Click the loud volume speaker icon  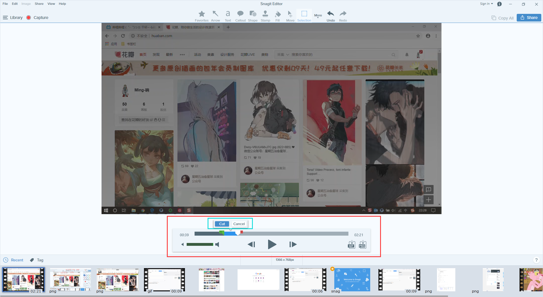(x=217, y=244)
